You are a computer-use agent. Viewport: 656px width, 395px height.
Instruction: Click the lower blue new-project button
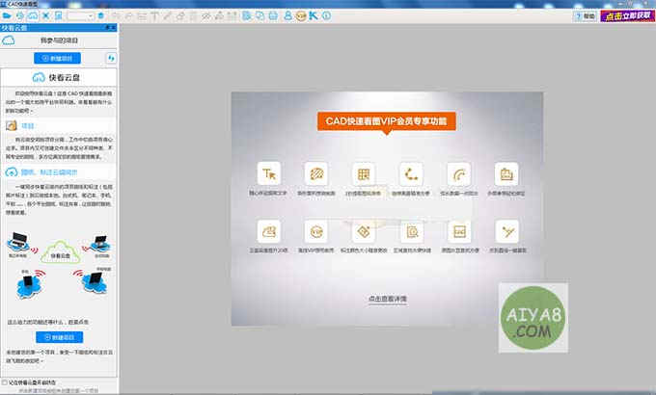pyautogui.click(x=60, y=337)
